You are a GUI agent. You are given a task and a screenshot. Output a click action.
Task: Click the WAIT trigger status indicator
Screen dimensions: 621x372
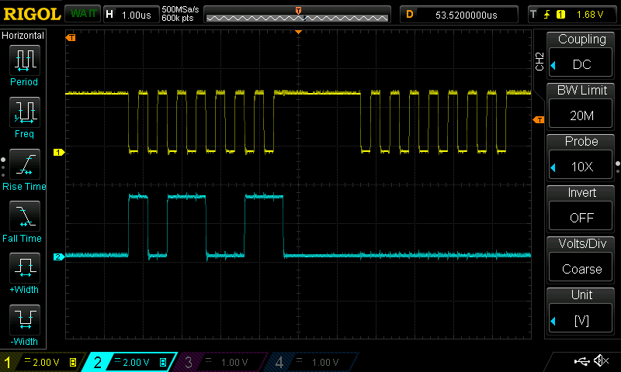[x=83, y=14]
